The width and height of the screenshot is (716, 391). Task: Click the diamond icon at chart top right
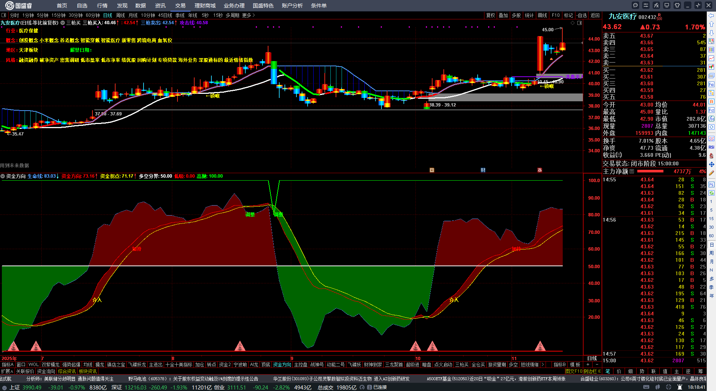(573, 23)
